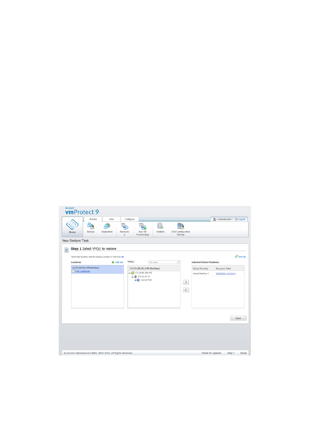The height and width of the screenshot is (439, 310).
Task: Select the \\172.20.36.140\Backup\ location
Action: tap(97, 269)
